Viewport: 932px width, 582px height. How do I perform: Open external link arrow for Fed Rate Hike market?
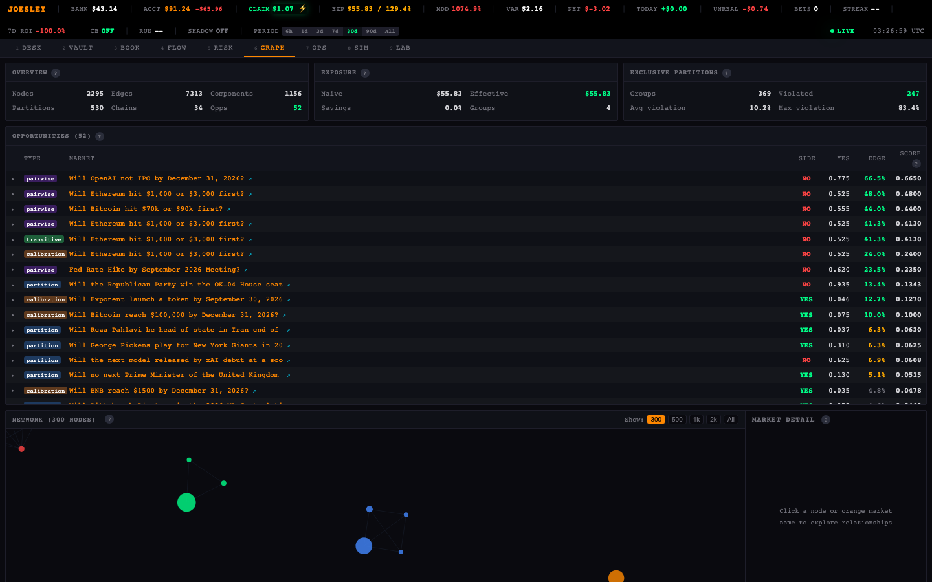click(246, 270)
